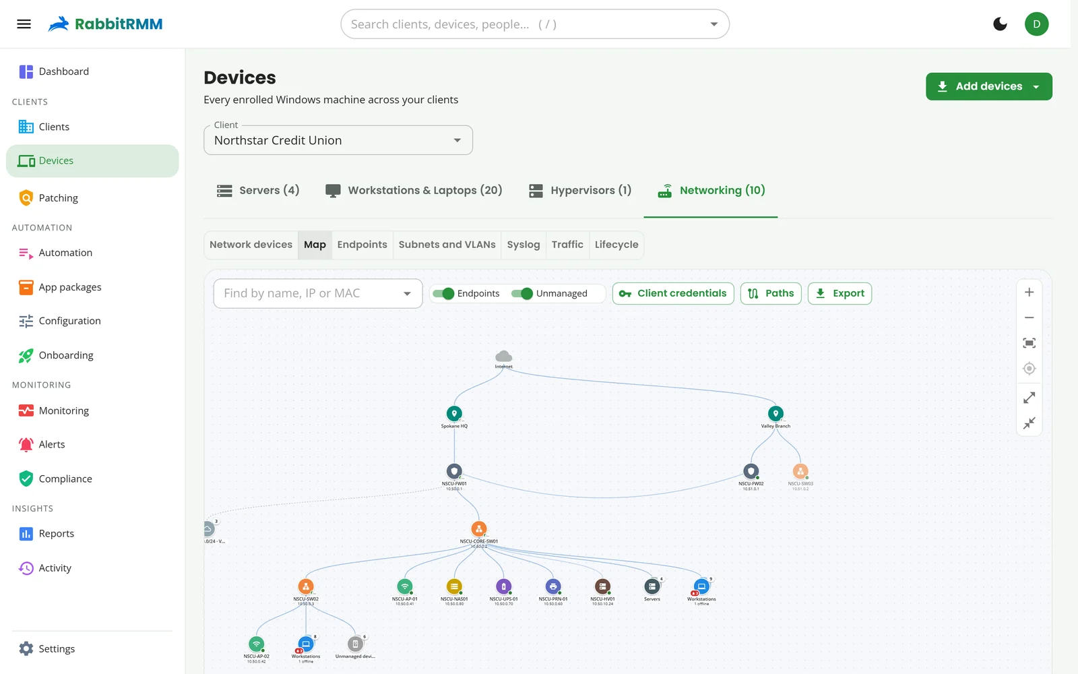Screen dimensions: 1078x674
Task: Open the hamburger navigation menu
Action: (x=24, y=24)
